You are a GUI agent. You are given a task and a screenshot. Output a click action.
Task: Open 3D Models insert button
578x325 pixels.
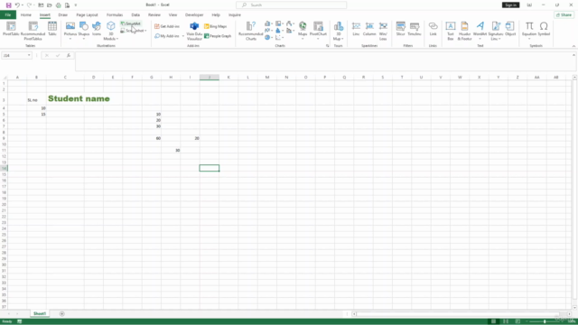pyautogui.click(x=110, y=30)
